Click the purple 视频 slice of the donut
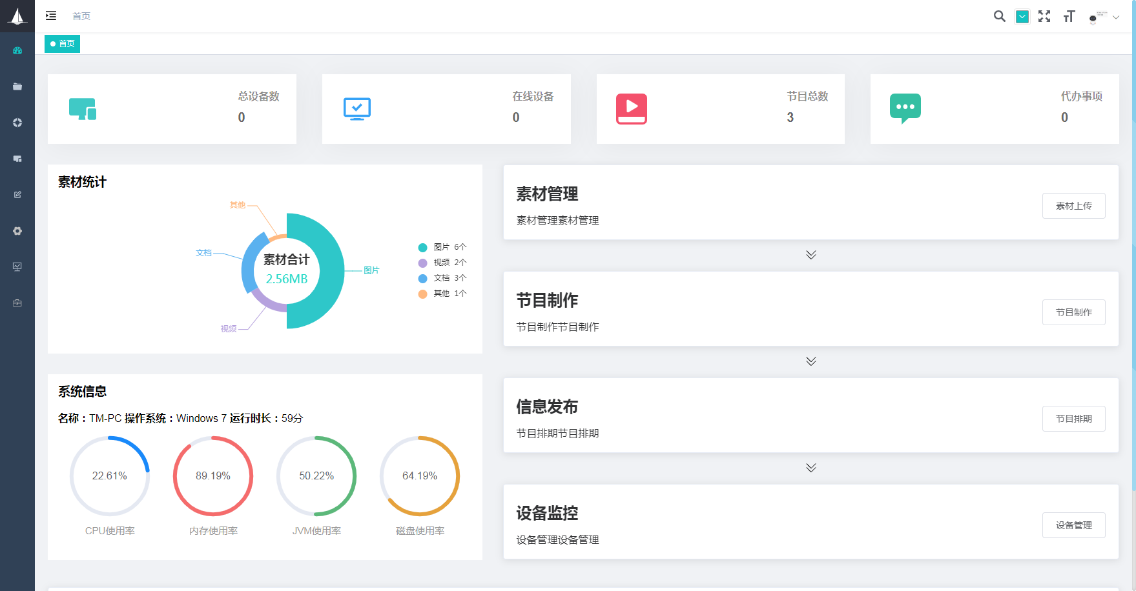This screenshot has width=1136, height=591. click(268, 302)
